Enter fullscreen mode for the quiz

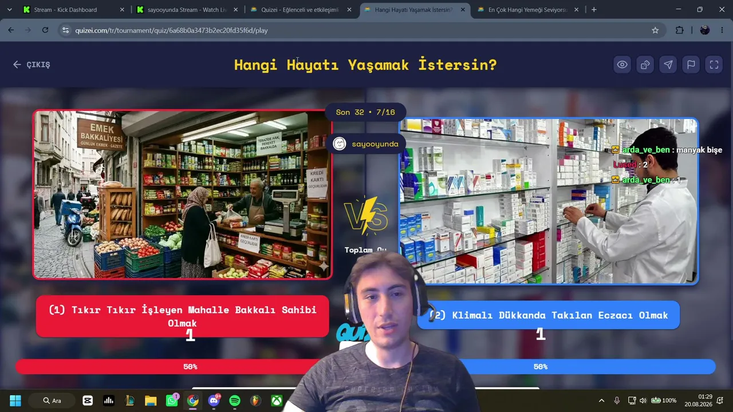(x=714, y=65)
